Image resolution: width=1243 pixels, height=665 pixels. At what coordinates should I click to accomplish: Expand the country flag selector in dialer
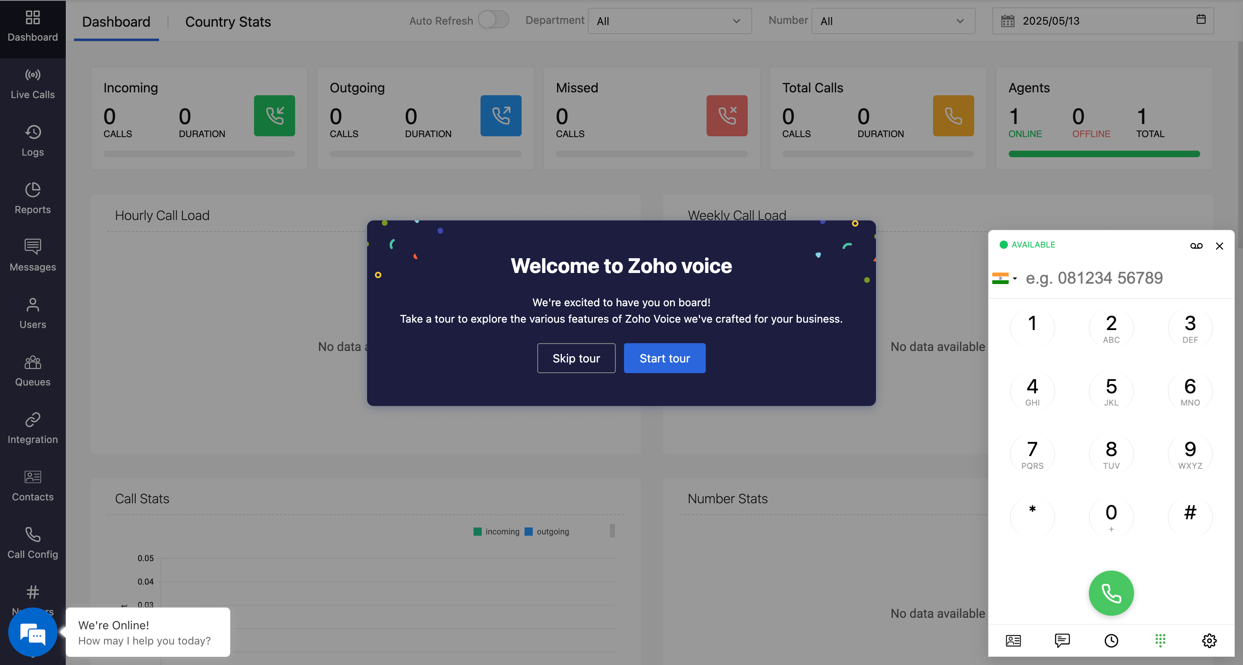point(1004,278)
